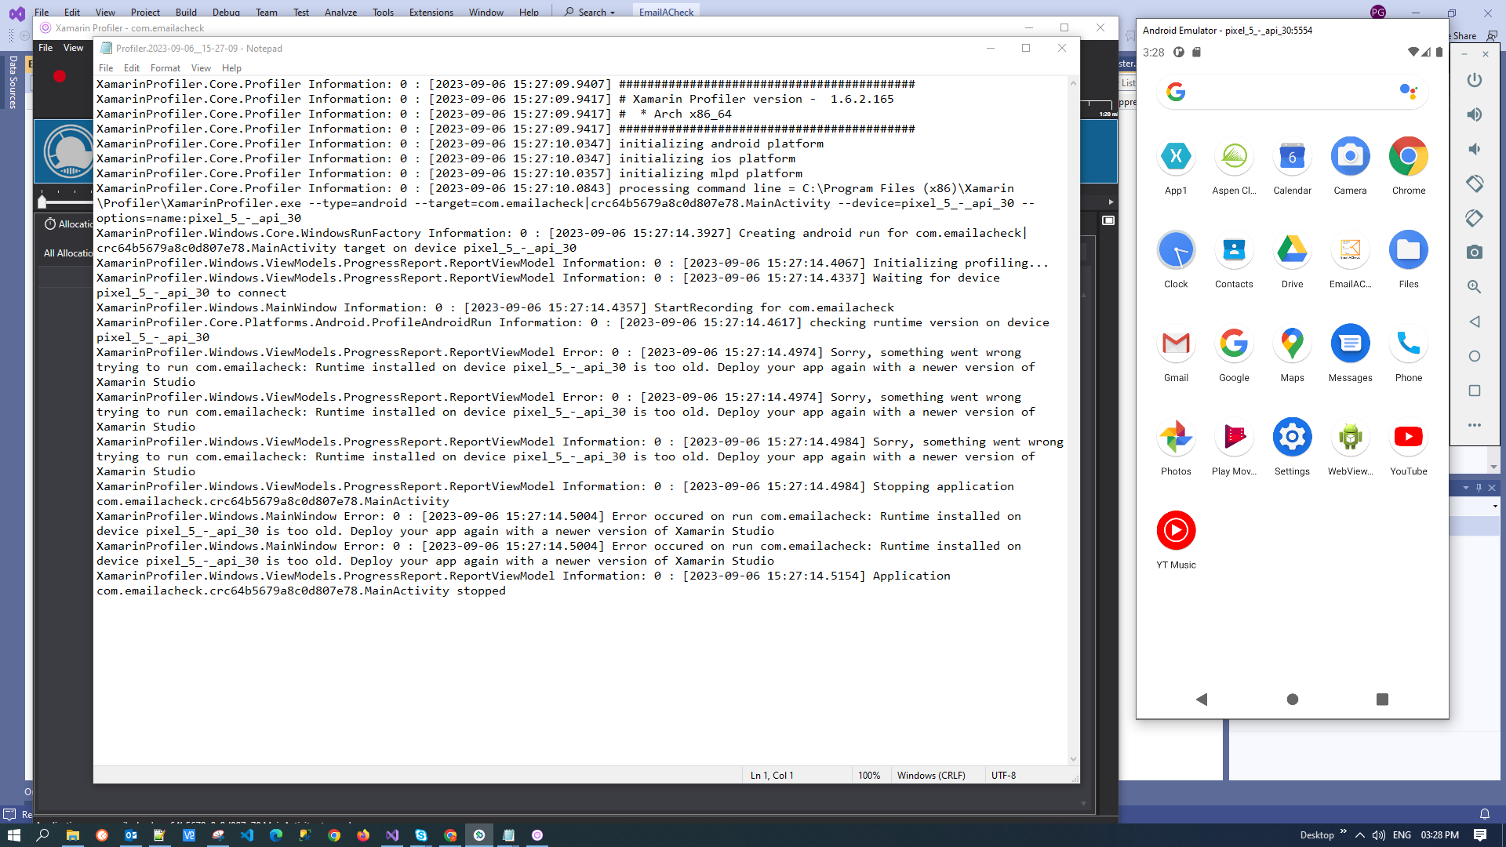1506x847 pixels.
Task: Click emulator volume down icon
Action: pos(1475,149)
